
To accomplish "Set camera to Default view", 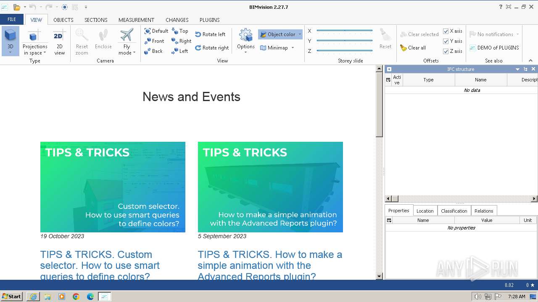I will coord(156,31).
